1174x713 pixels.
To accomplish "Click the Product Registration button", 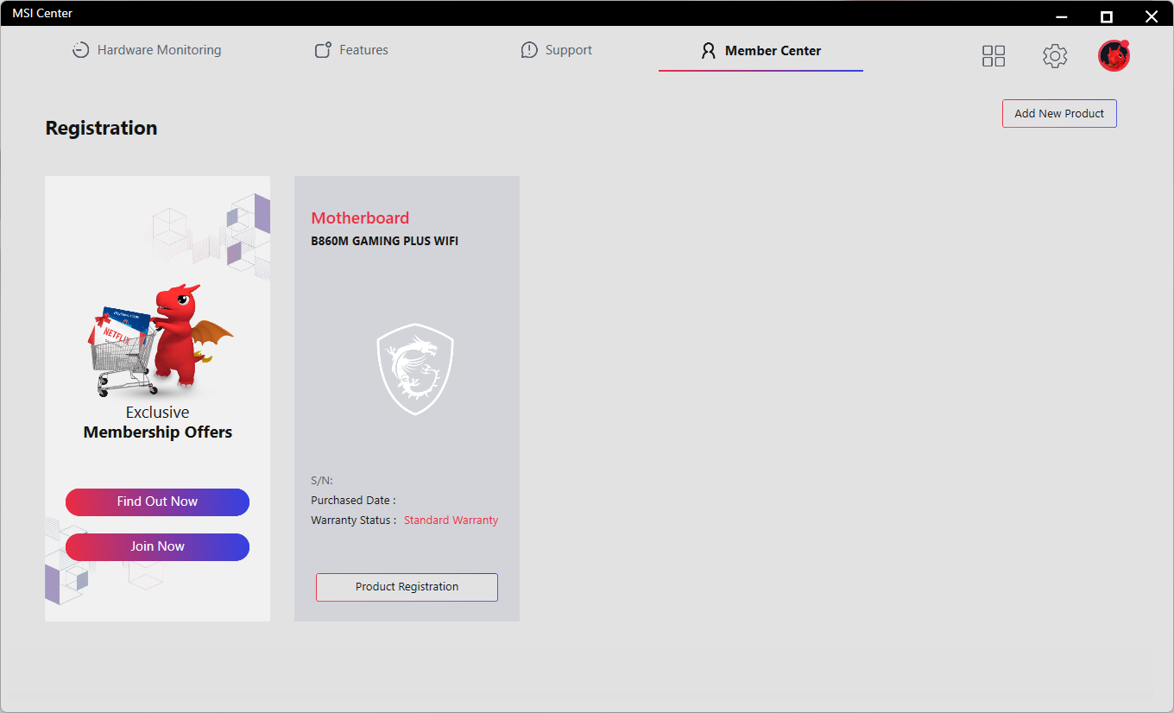I will [x=407, y=587].
